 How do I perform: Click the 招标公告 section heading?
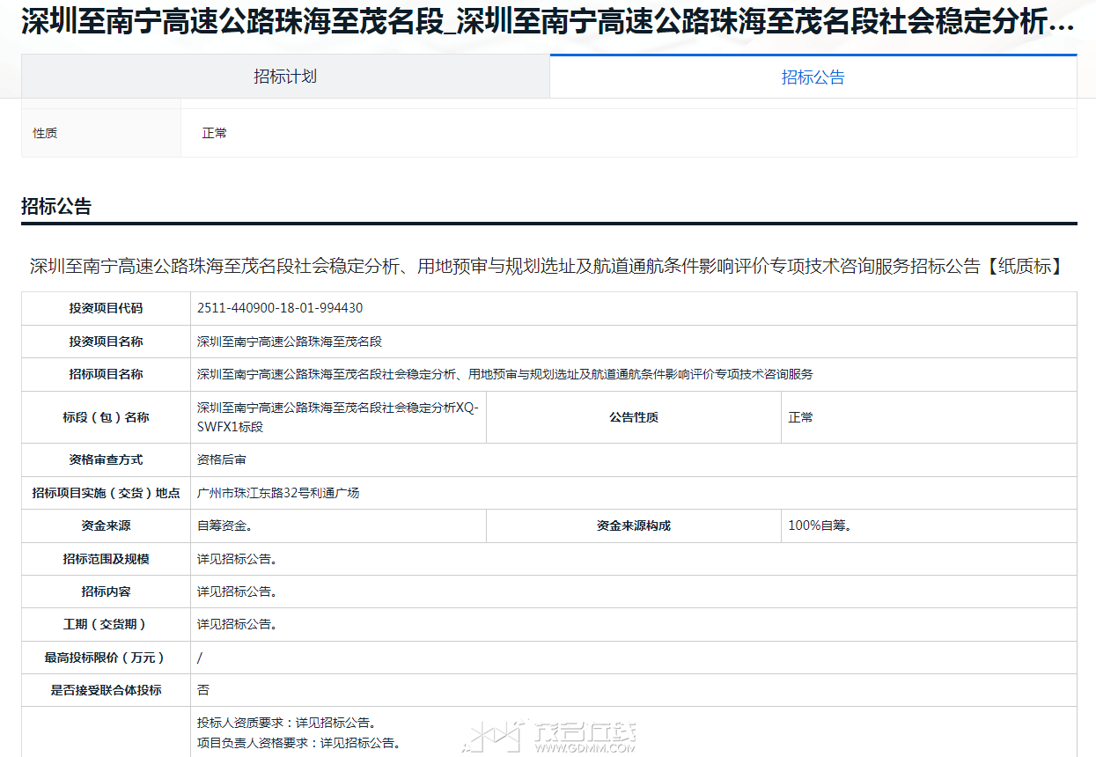tap(56, 207)
